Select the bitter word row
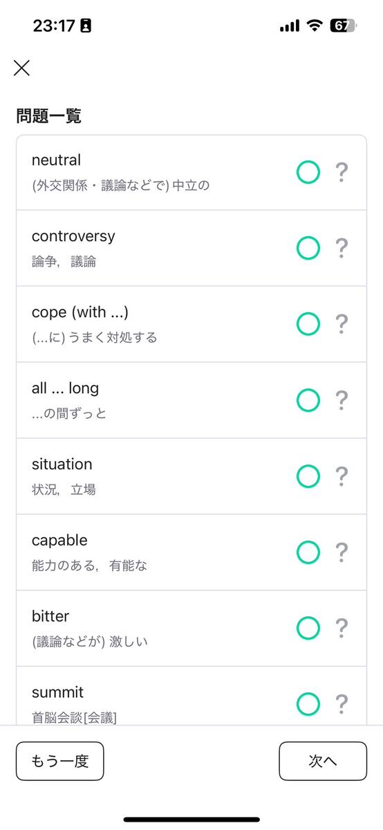Viewport: 383px width, 830px height. click(192, 629)
